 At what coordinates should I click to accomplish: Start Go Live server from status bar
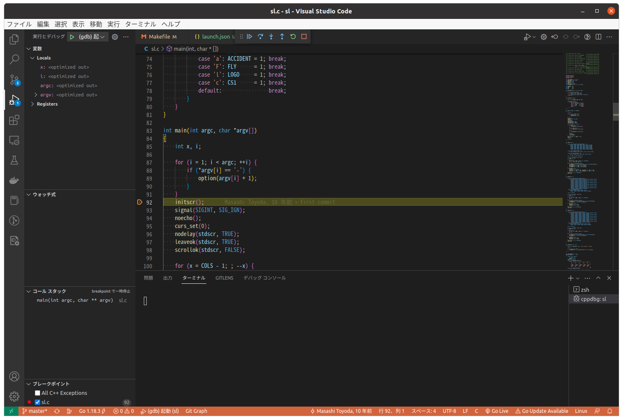tap(497, 411)
